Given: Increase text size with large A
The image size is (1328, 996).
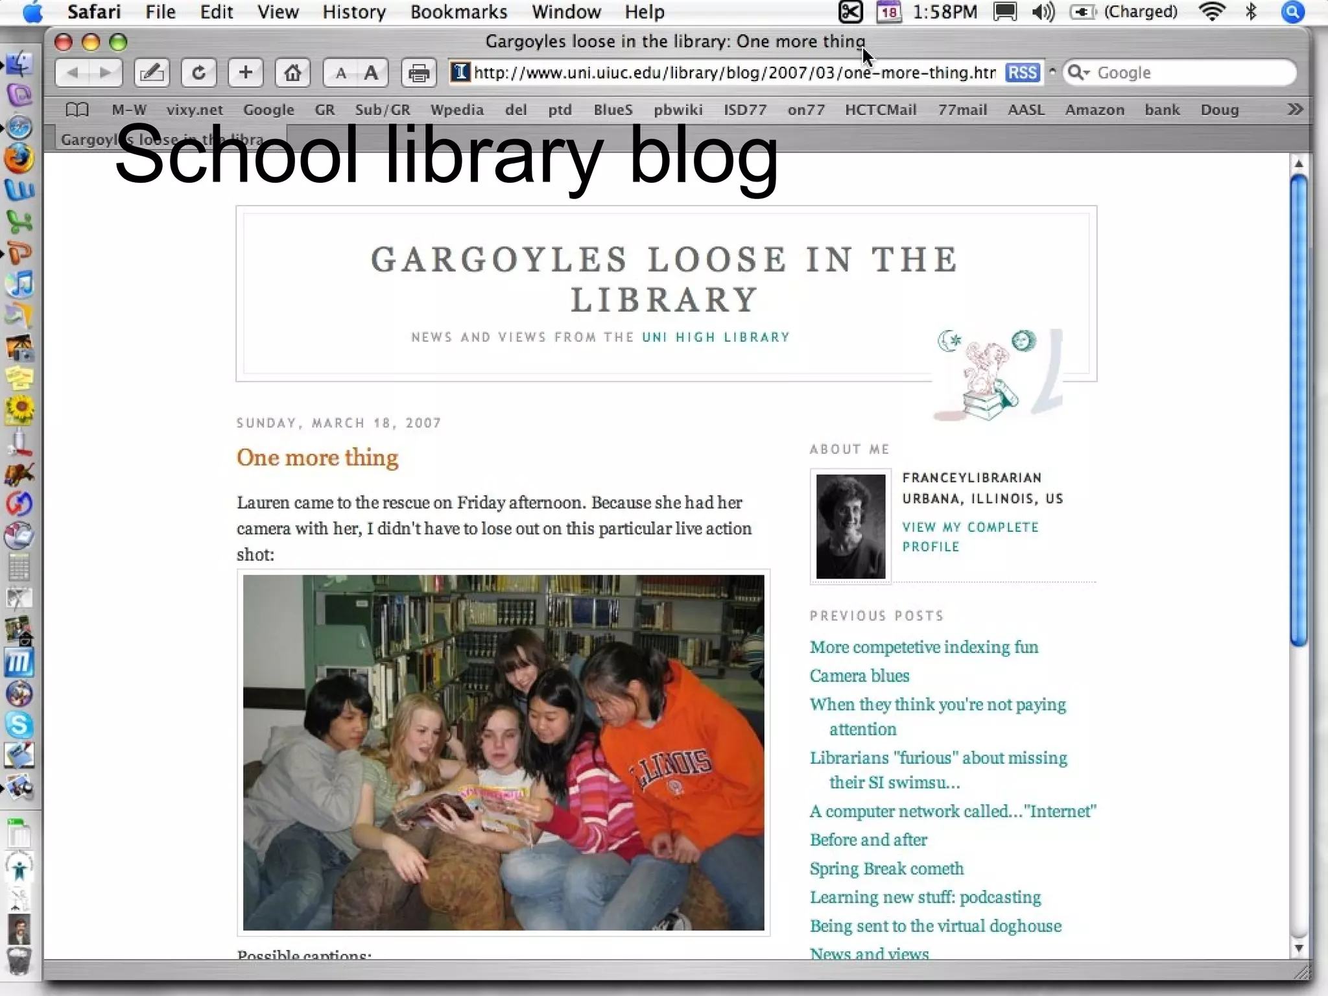Looking at the screenshot, I should pos(372,73).
